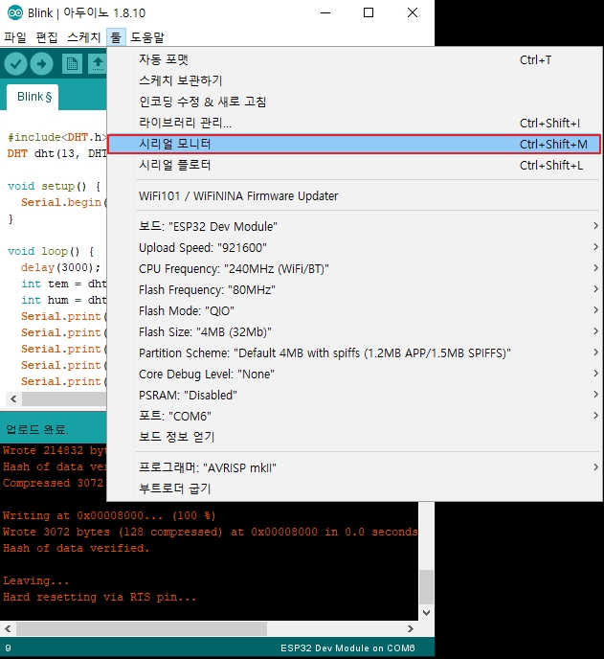Close the Arduino window
604x659 pixels.
coord(413,13)
